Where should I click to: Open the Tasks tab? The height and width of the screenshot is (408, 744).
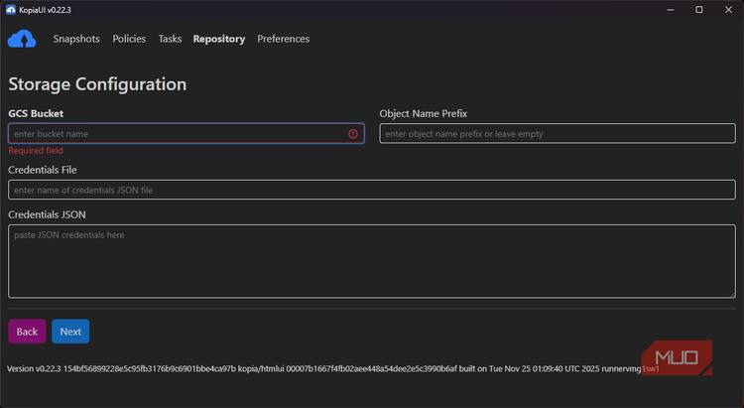[x=170, y=39]
